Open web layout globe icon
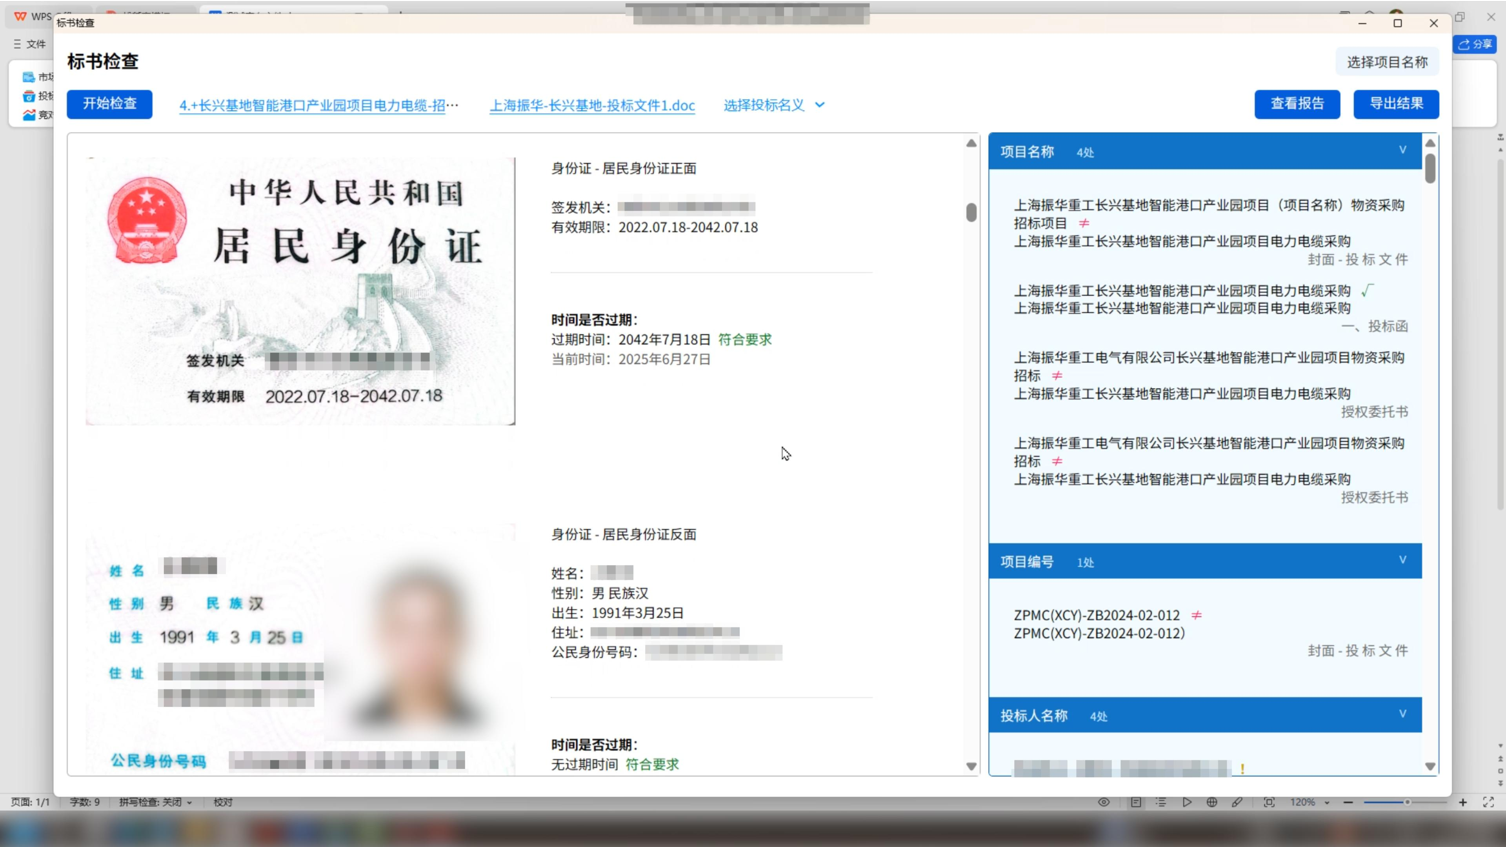The height and width of the screenshot is (847, 1506). [x=1212, y=802]
